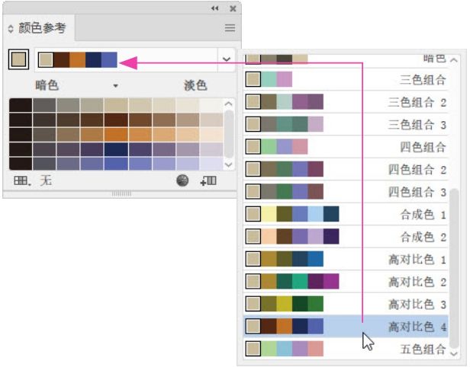Collapse the panel with the double-arrow icon
The width and height of the screenshot is (470, 367).
pos(214,8)
